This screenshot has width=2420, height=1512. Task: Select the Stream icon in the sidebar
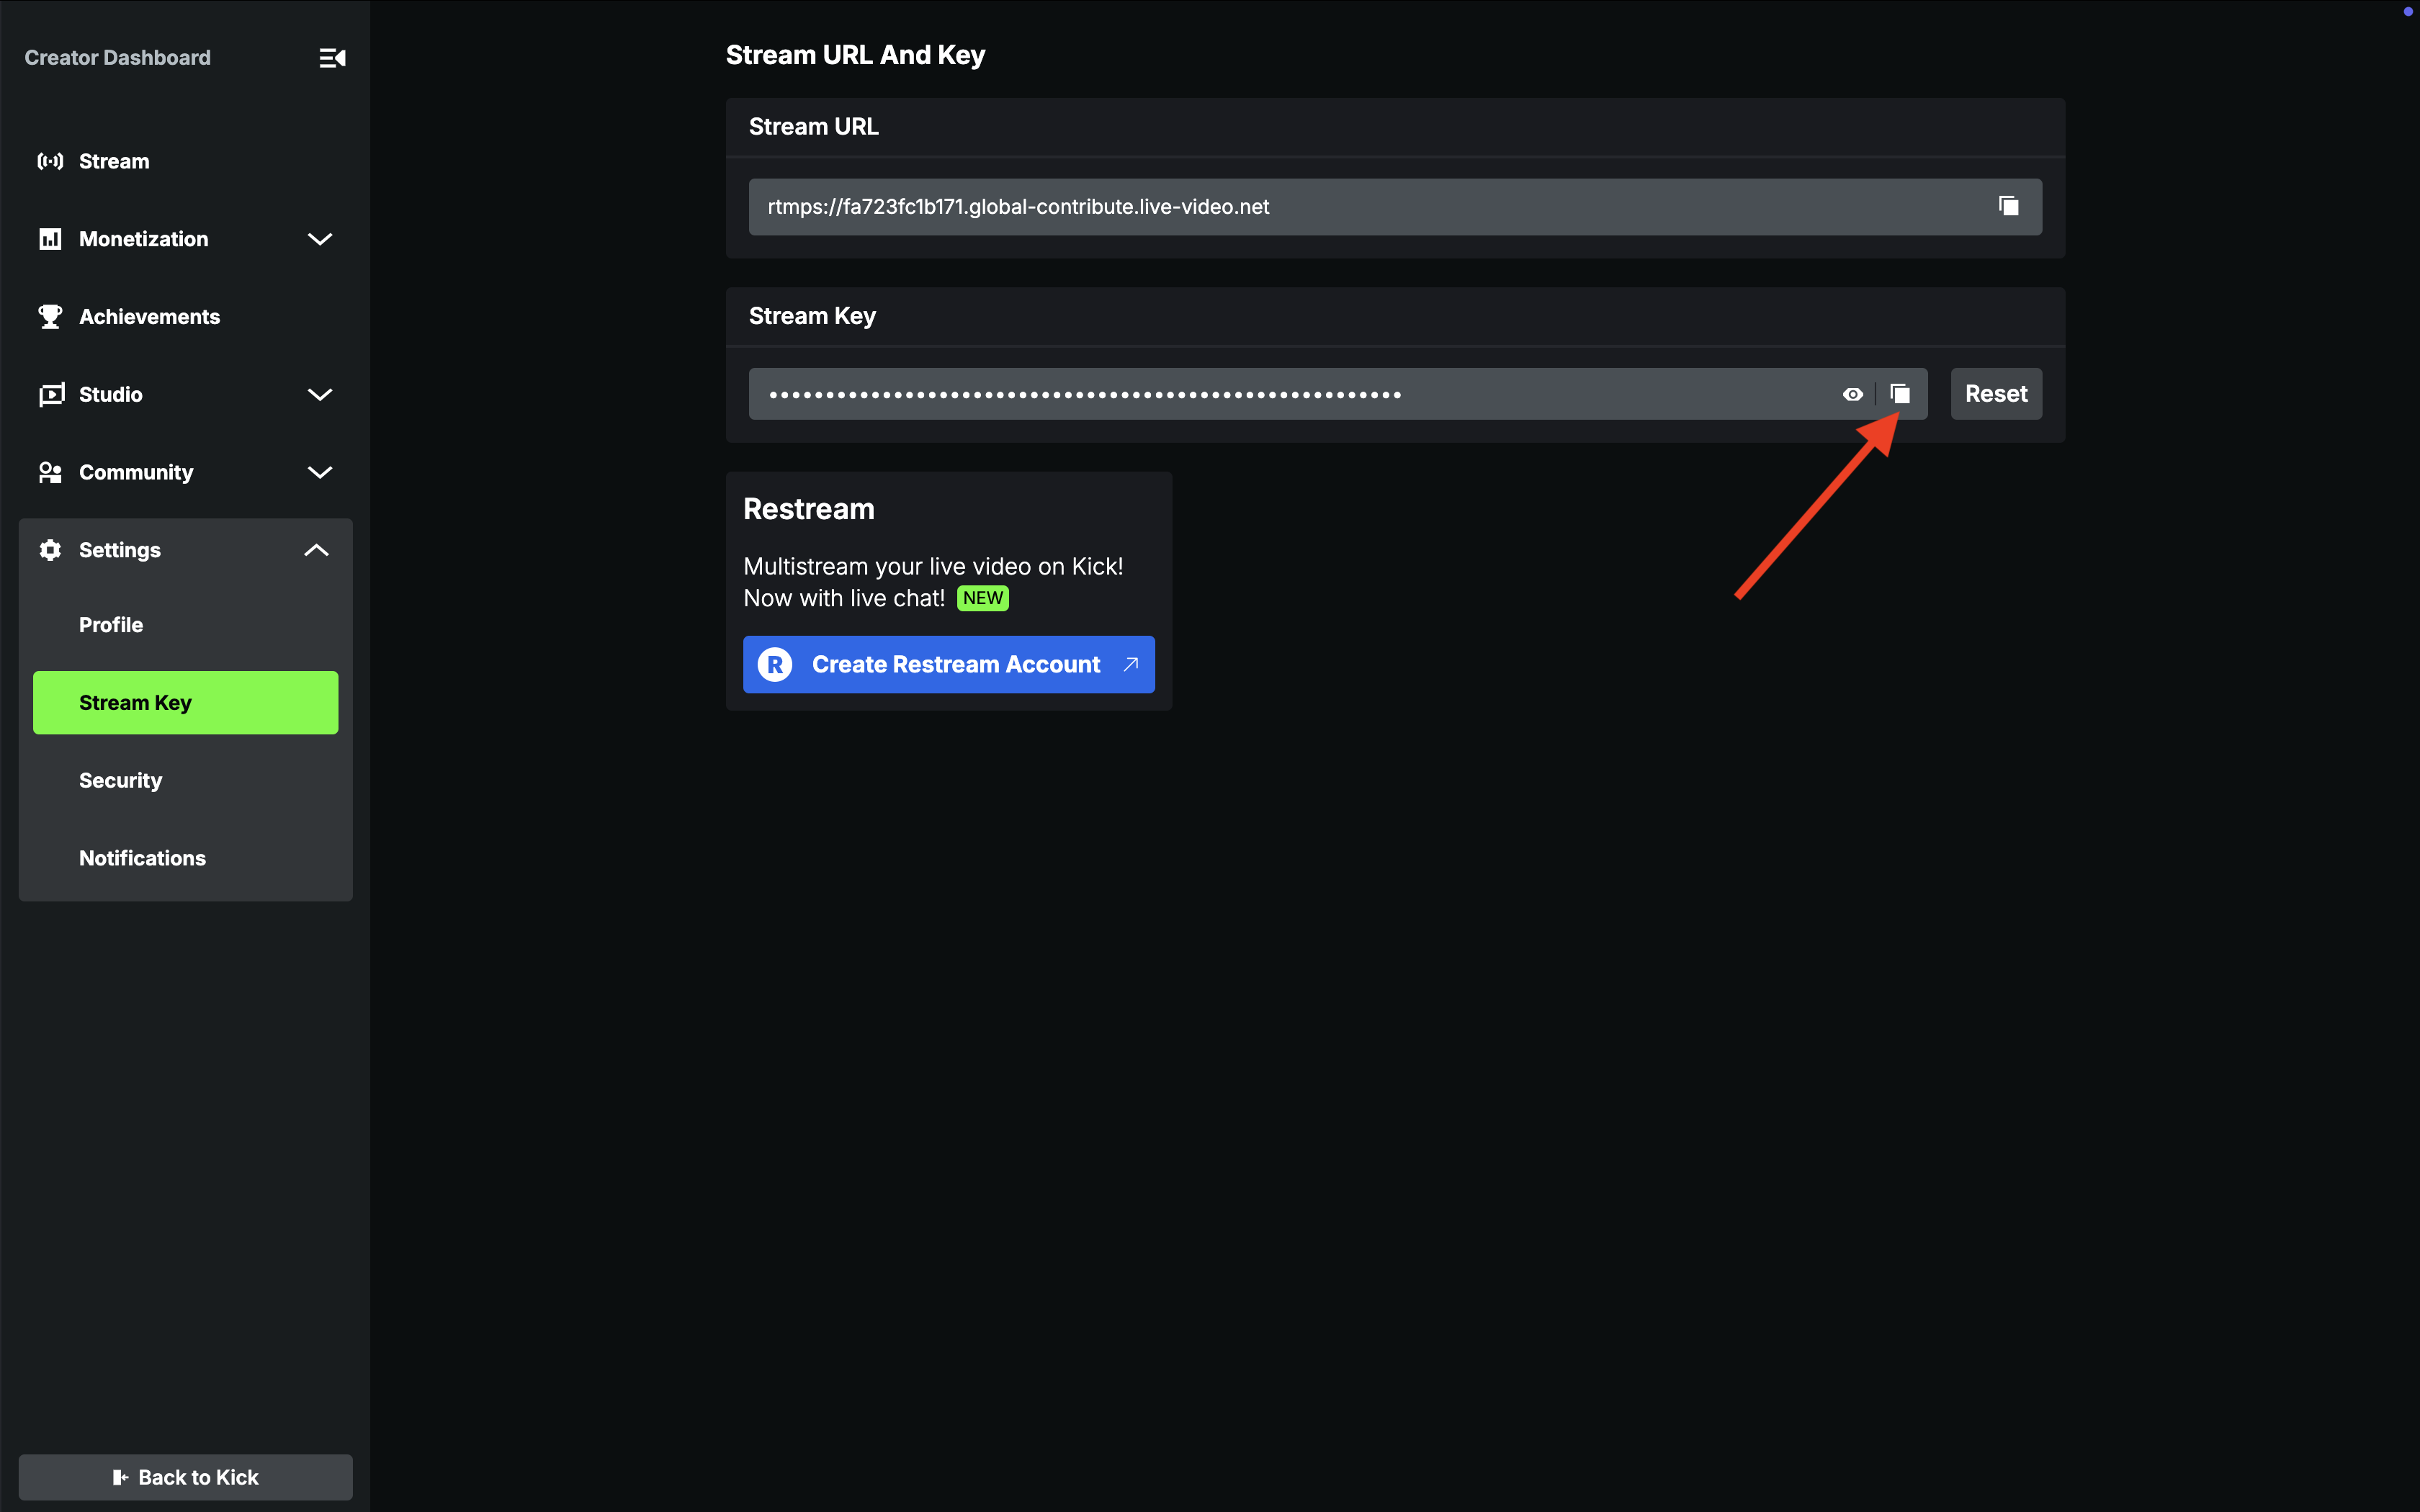[x=50, y=160]
